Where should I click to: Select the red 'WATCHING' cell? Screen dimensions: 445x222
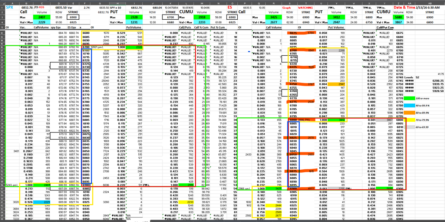(x=306, y=7)
